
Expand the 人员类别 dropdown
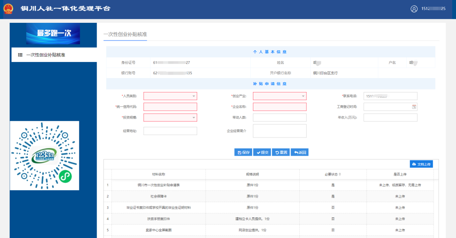pyautogui.click(x=170, y=96)
